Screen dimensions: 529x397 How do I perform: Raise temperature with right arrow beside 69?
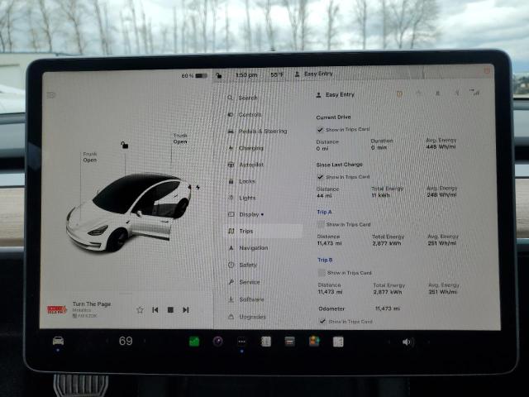(x=145, y=341)
